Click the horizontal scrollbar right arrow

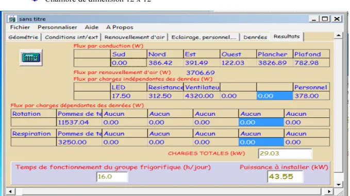point(329,191)
